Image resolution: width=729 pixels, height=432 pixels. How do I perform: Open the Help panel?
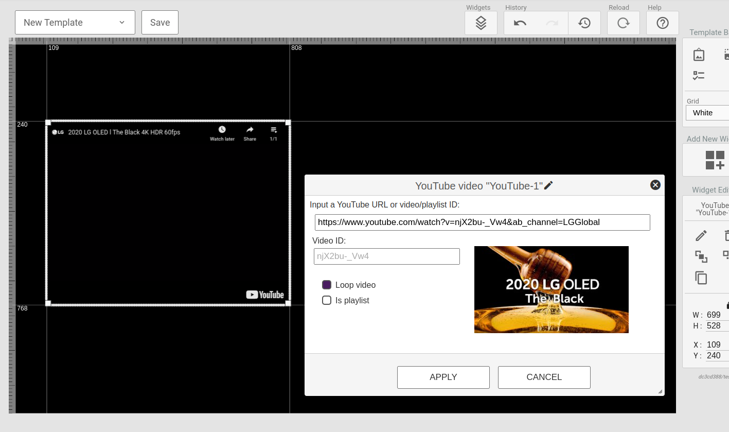point(662,23)
